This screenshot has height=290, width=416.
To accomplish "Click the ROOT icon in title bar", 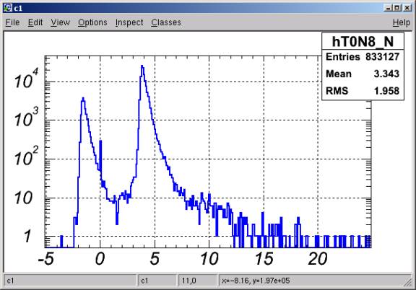I will (x=8, y=8).
